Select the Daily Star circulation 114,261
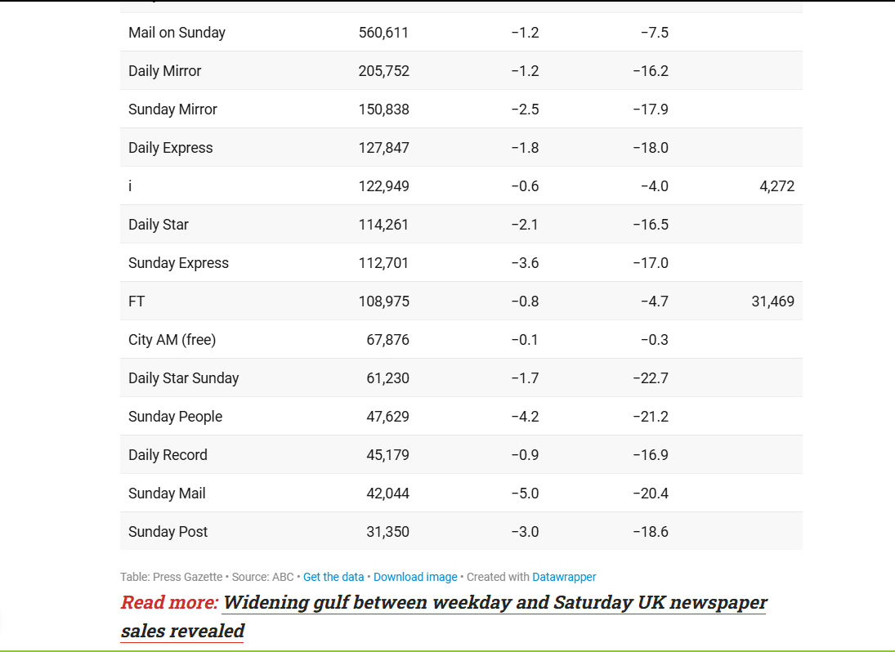The width and height of the screenshot is (895, 652). [x=383, y=224]
